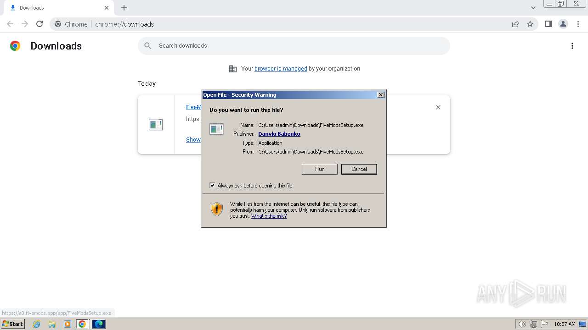Share this page icon in address bar
The width and height of the screenshot is (588, 330).
point(515,24)
